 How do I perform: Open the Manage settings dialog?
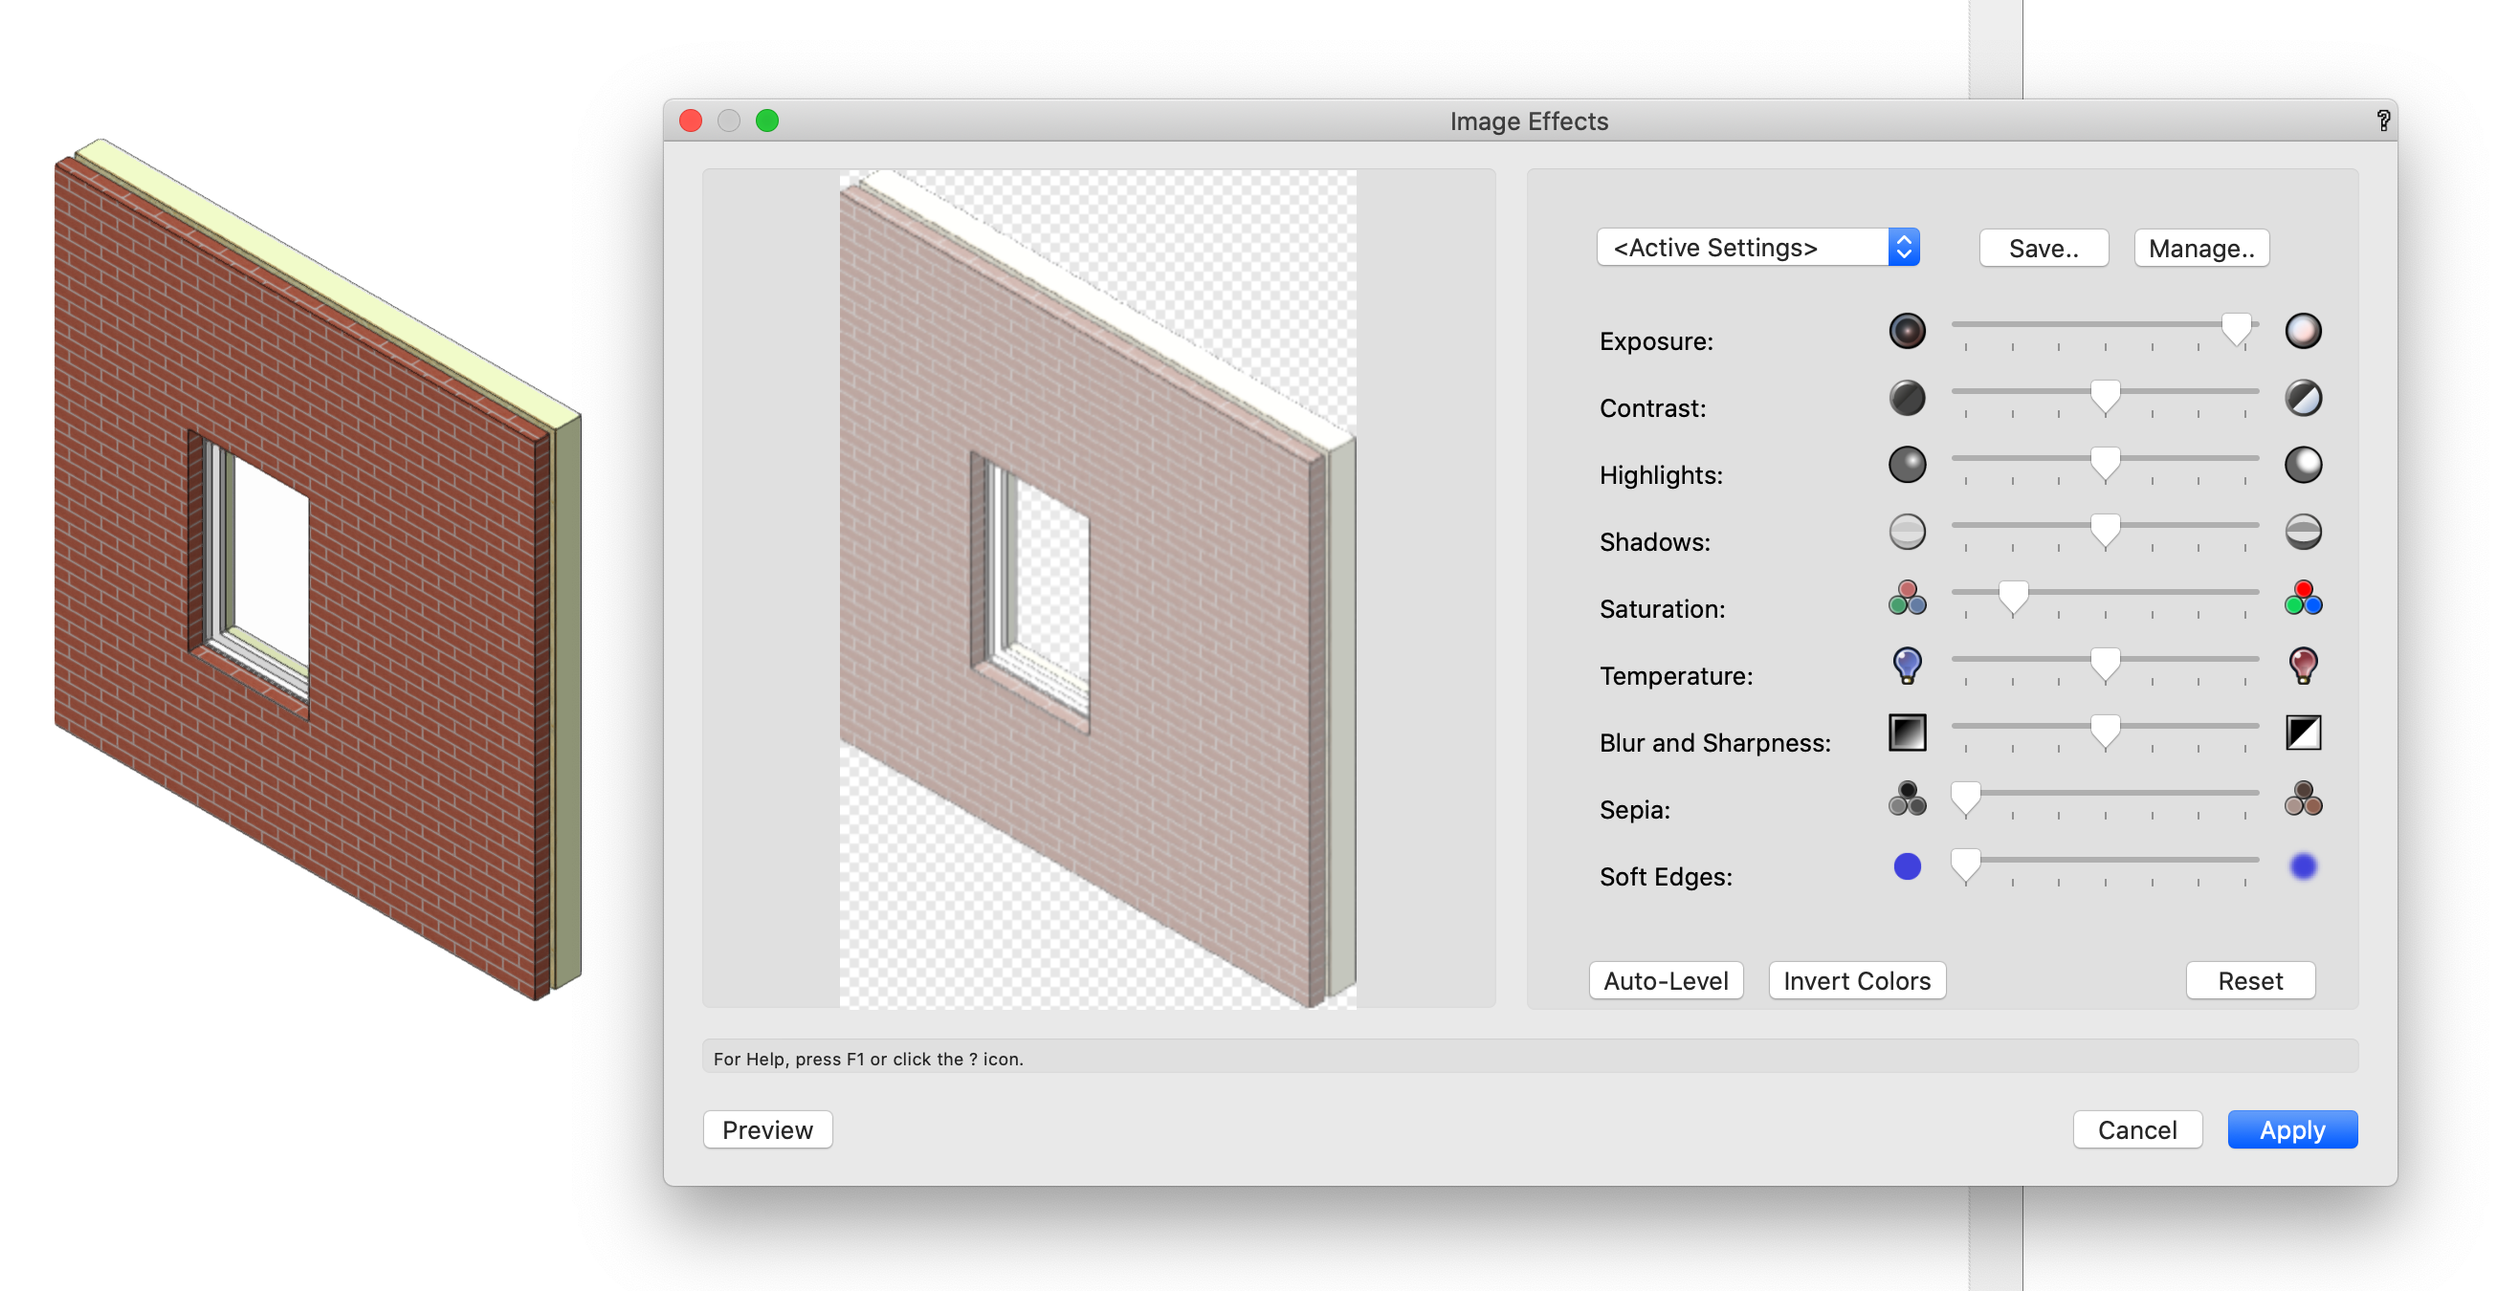pyautogui.click(x=2201, y=247)
